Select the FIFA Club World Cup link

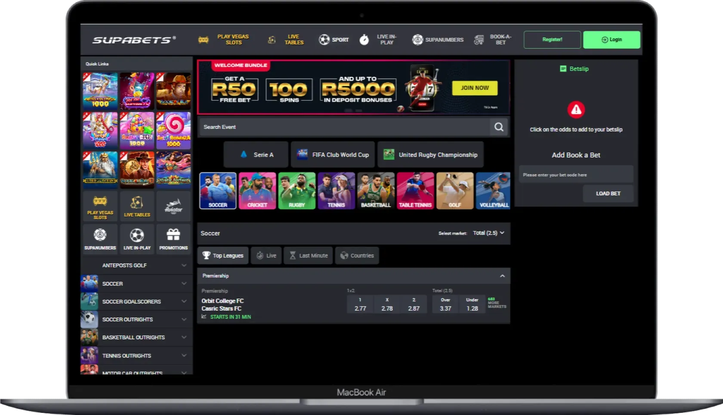[x=333, y=155]
